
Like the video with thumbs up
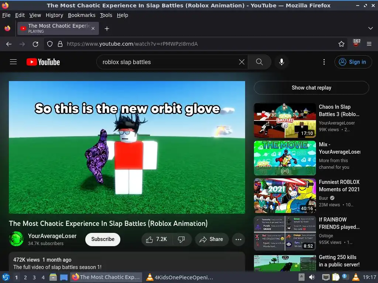(x=157, y=239)
